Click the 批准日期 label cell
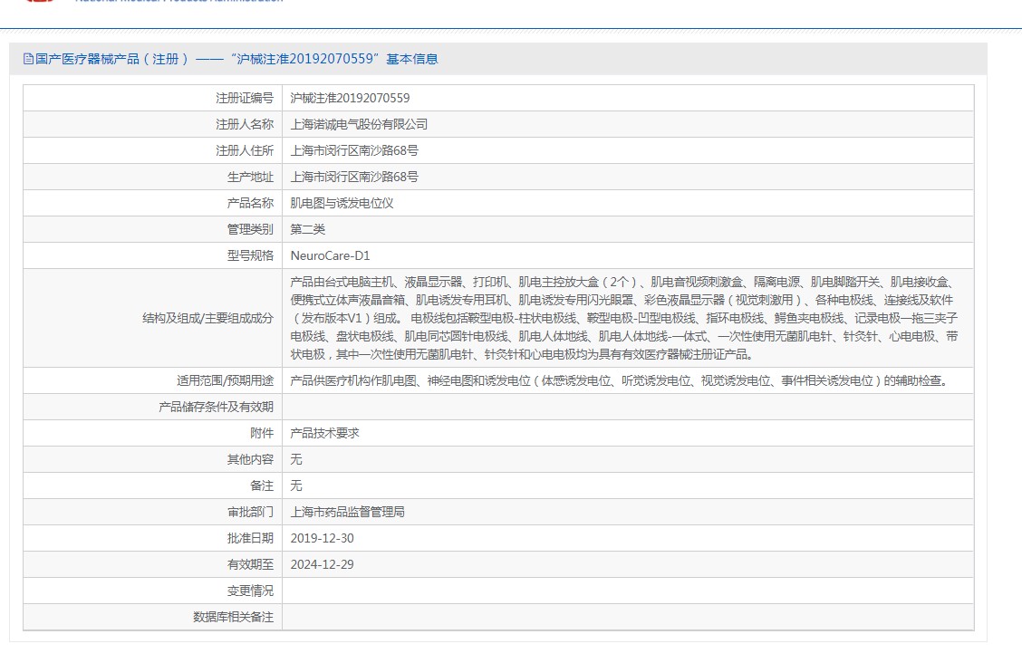Screen dimensions: 1022x663 click(152, 539)
